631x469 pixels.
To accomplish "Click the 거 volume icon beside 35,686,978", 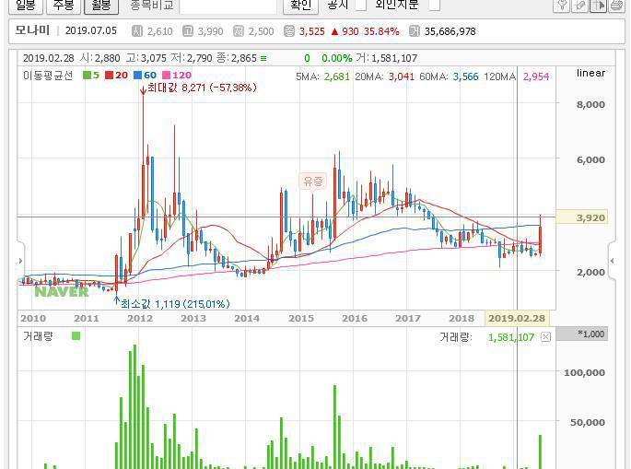I will pyautogui.click(x=415, y=31).
